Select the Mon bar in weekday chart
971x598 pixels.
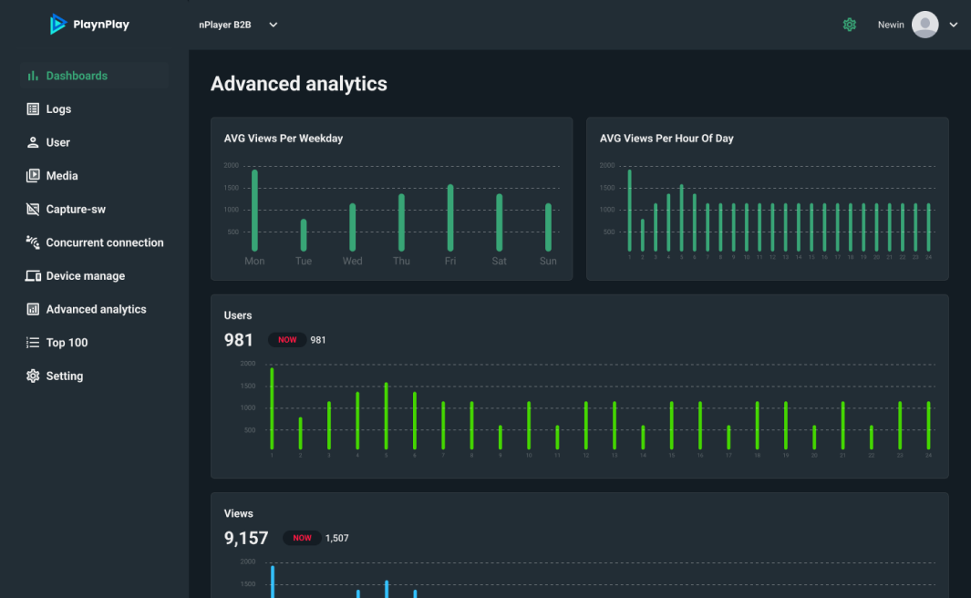[254, 211]
